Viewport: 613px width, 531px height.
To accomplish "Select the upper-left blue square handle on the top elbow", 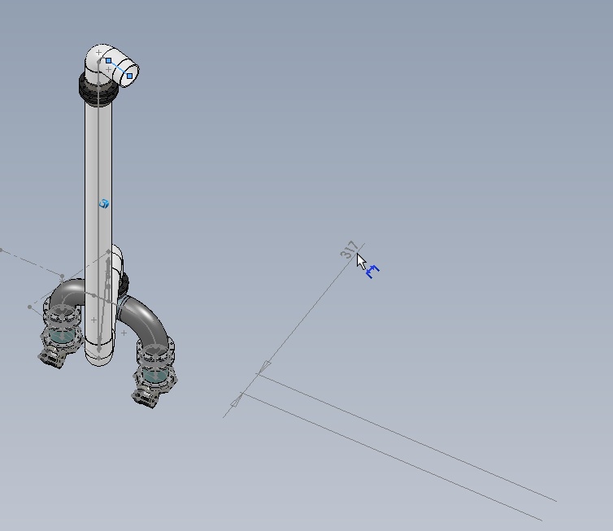I will (x=108, y=61).
